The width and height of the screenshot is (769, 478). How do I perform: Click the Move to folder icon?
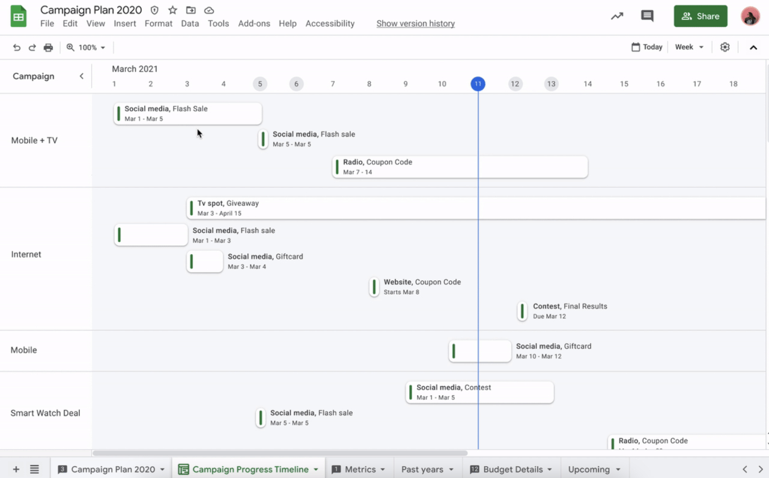tap(190, 10)
